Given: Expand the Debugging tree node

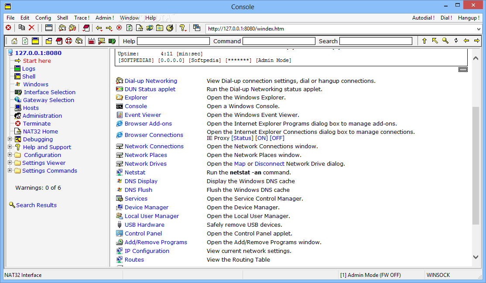Looking at the screenshot, I should click(10, 139).
